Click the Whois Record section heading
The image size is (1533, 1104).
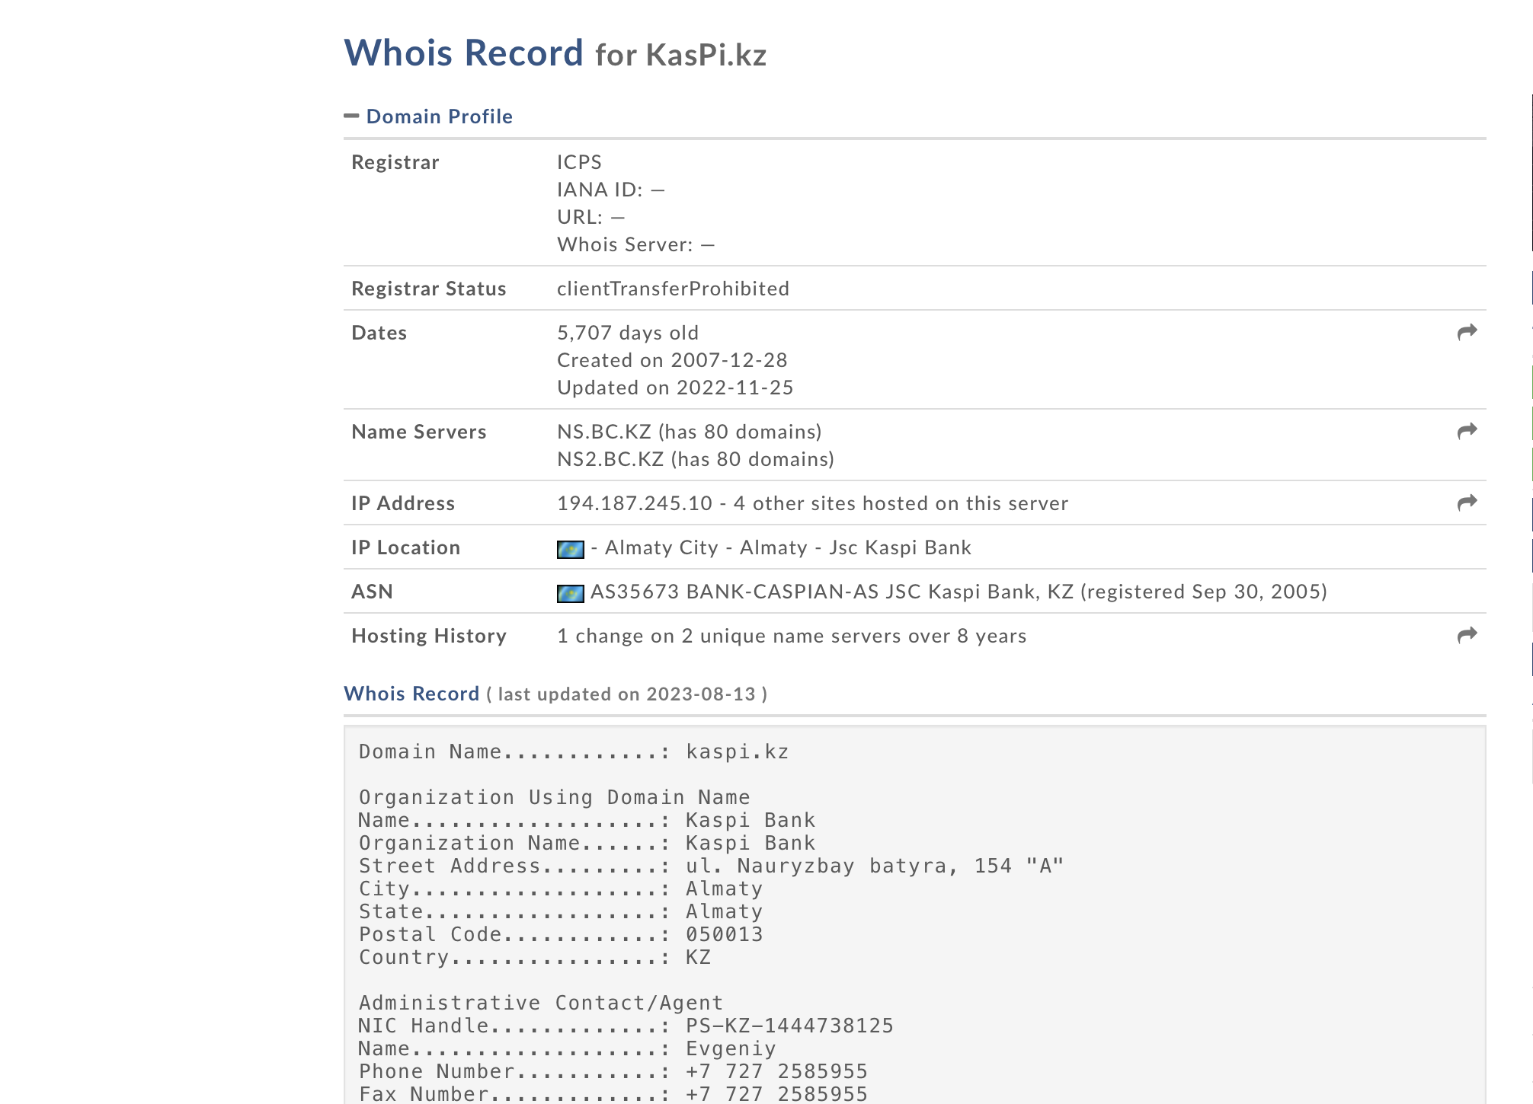pyautogui.click(x=411, y=694)
